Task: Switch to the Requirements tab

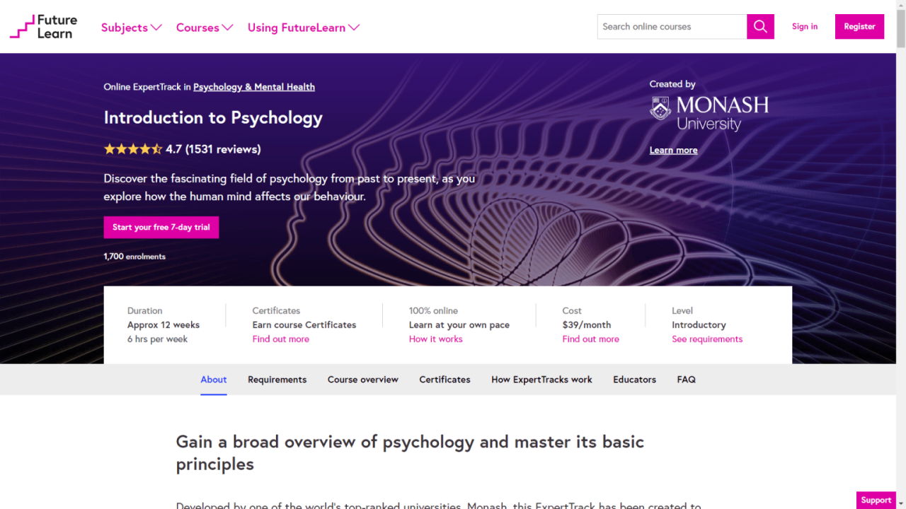Action: coord(277,380)
